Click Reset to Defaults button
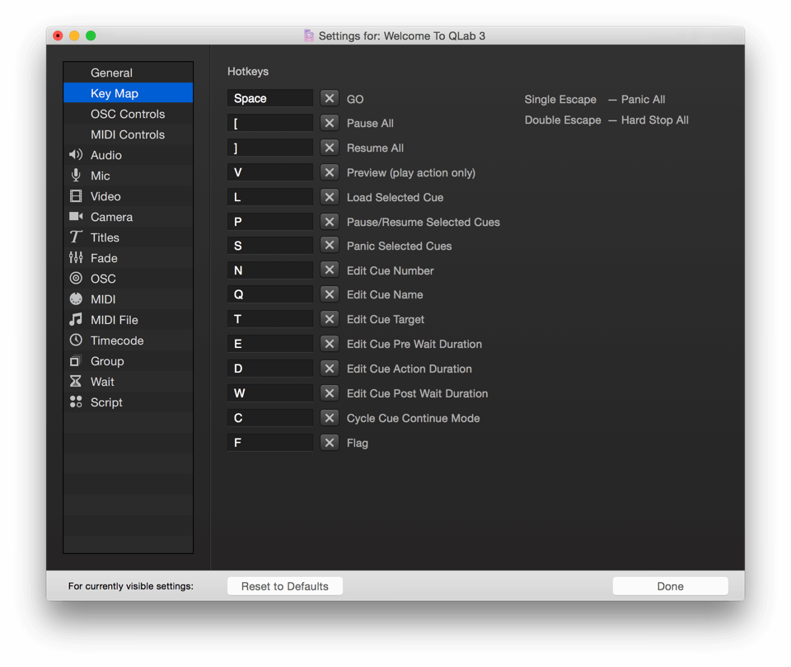Viewport: 791px width, 667px height. pos(285,586)
